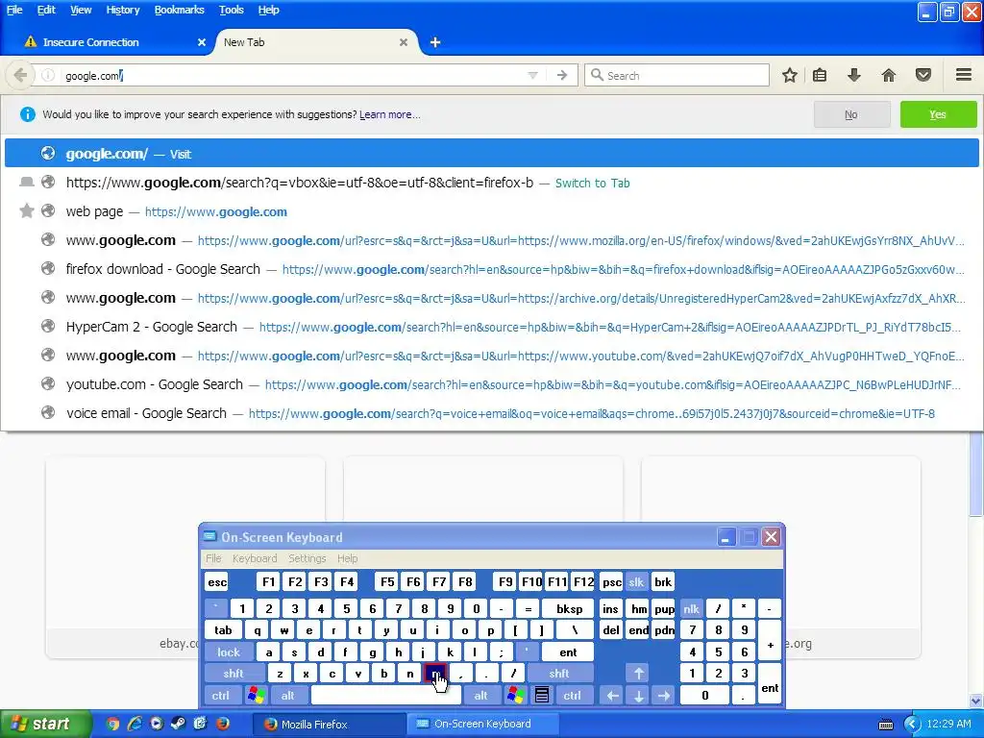Viewport: 984px width, 738px height.
Task: Click the down arrow key on keyboard
Action: pyautogui.click(x=638, y=695)
